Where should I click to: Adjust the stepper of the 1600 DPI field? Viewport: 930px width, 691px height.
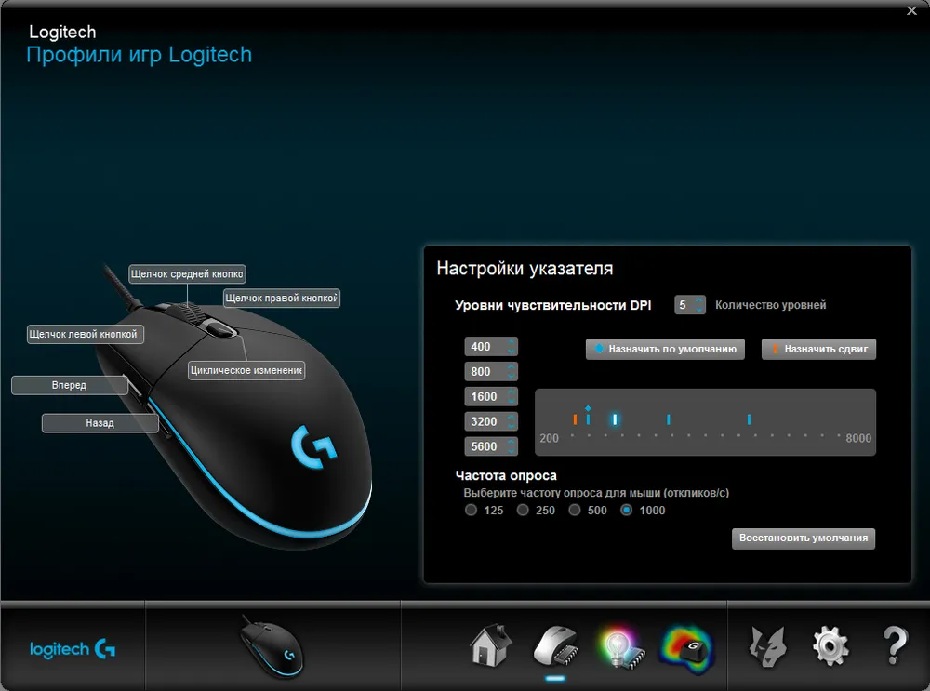[511, 396]
